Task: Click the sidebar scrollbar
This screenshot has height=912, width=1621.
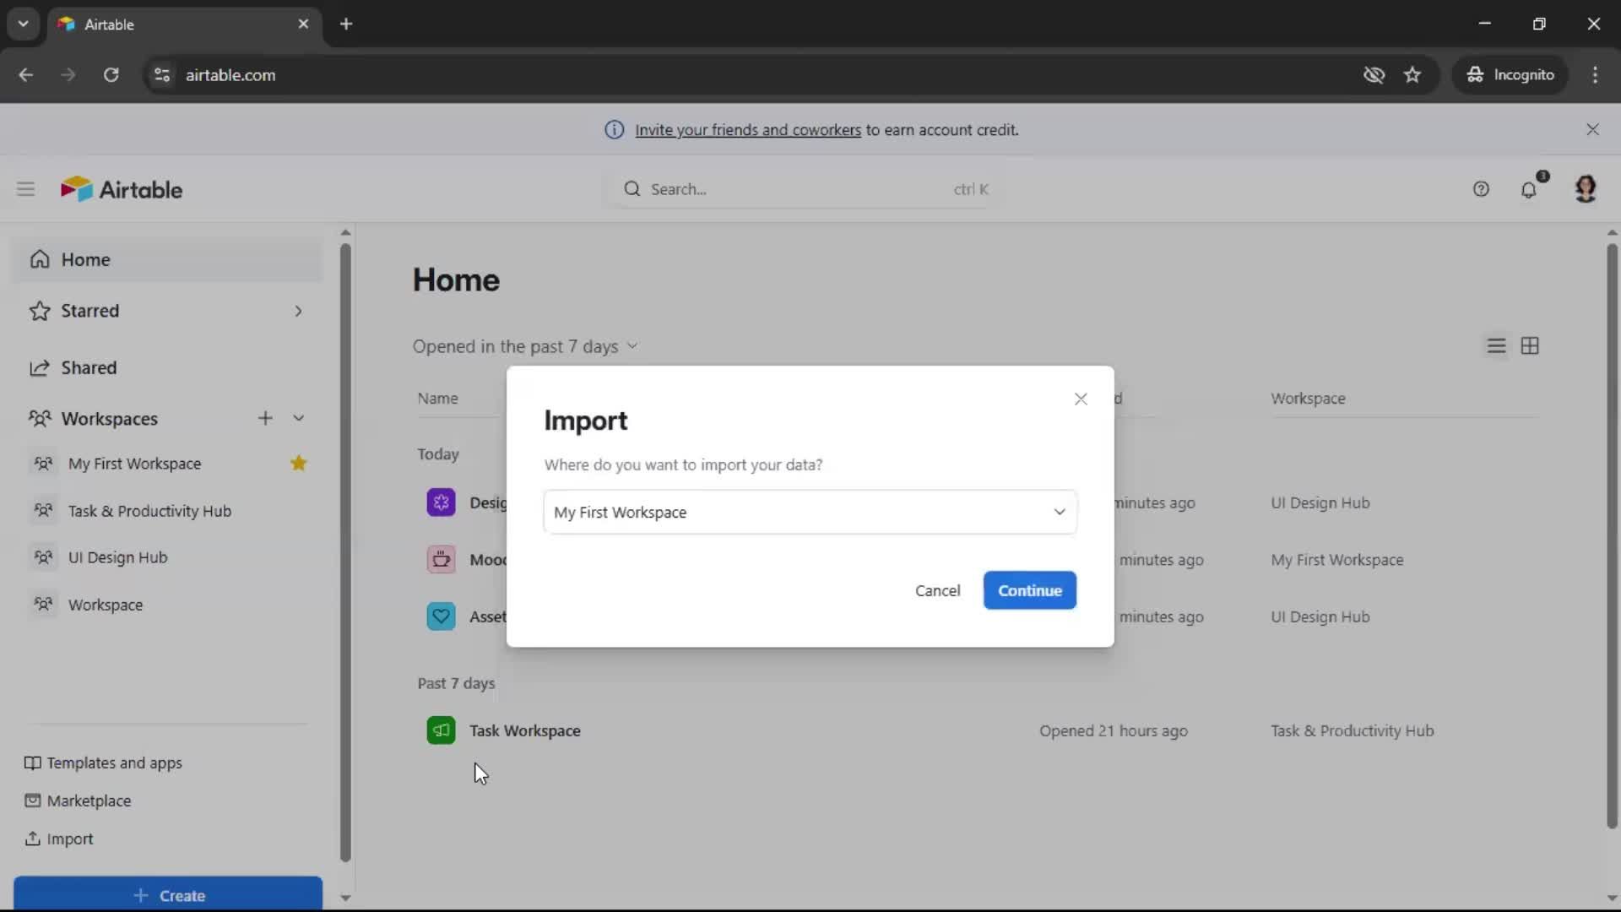Action: click(344, 553)
